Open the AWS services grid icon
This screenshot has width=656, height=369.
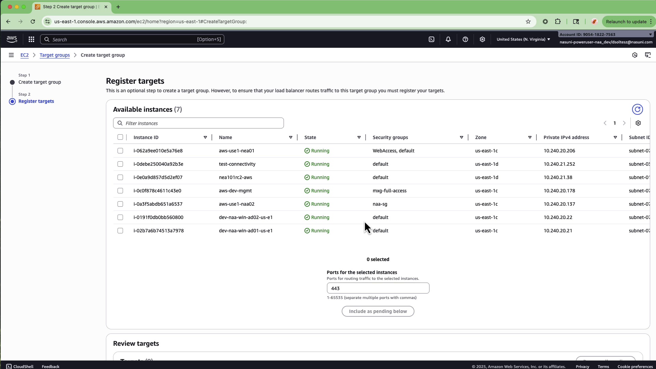31,39
